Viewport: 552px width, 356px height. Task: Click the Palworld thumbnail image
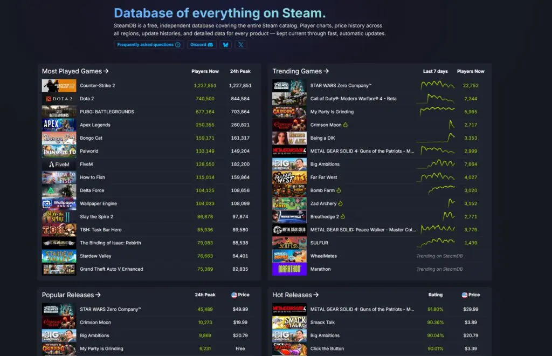tap(59, 151)
